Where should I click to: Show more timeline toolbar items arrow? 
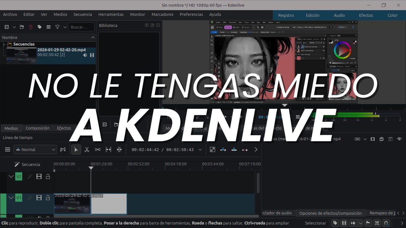click(256, 149)
